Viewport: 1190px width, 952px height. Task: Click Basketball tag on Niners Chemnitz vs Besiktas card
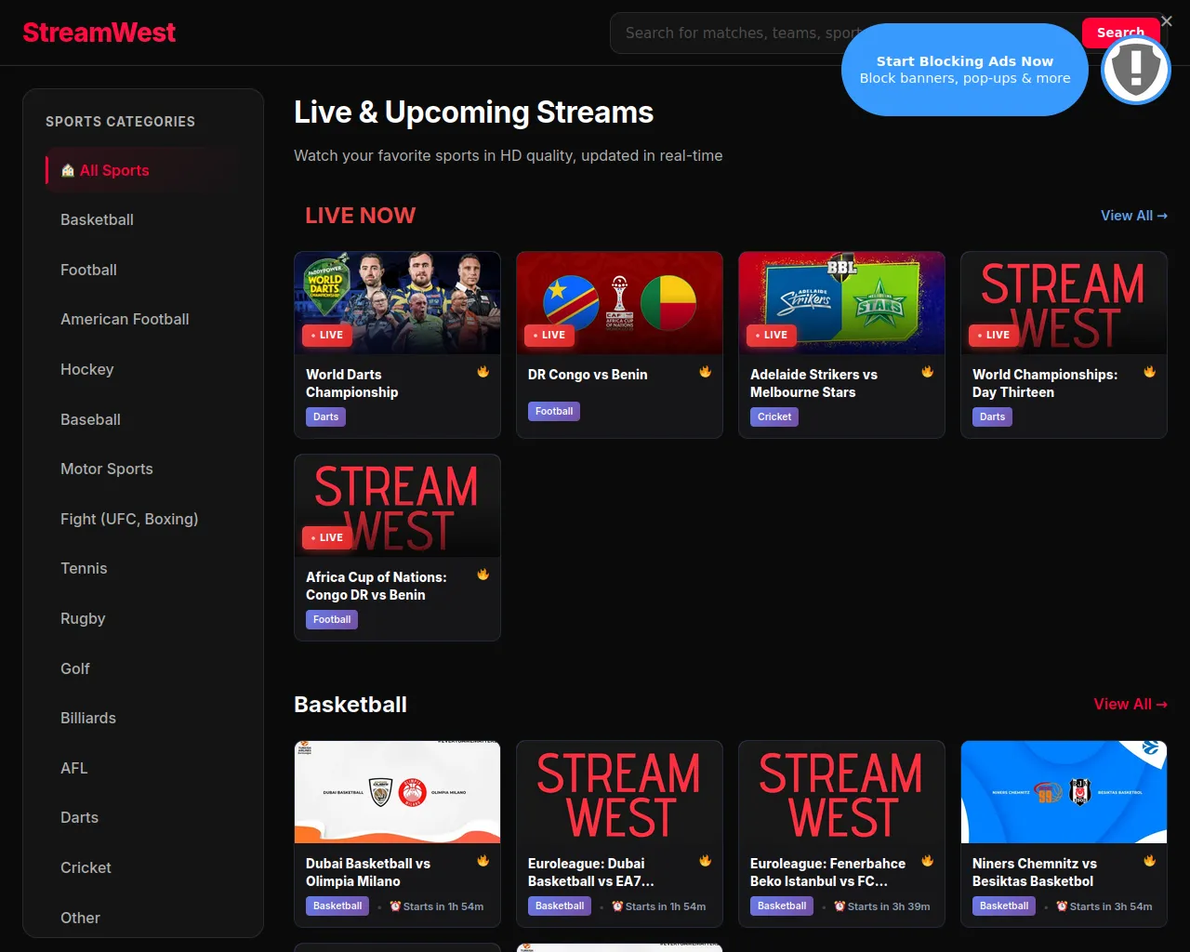pyautogui.click(x=1004, y=906)
